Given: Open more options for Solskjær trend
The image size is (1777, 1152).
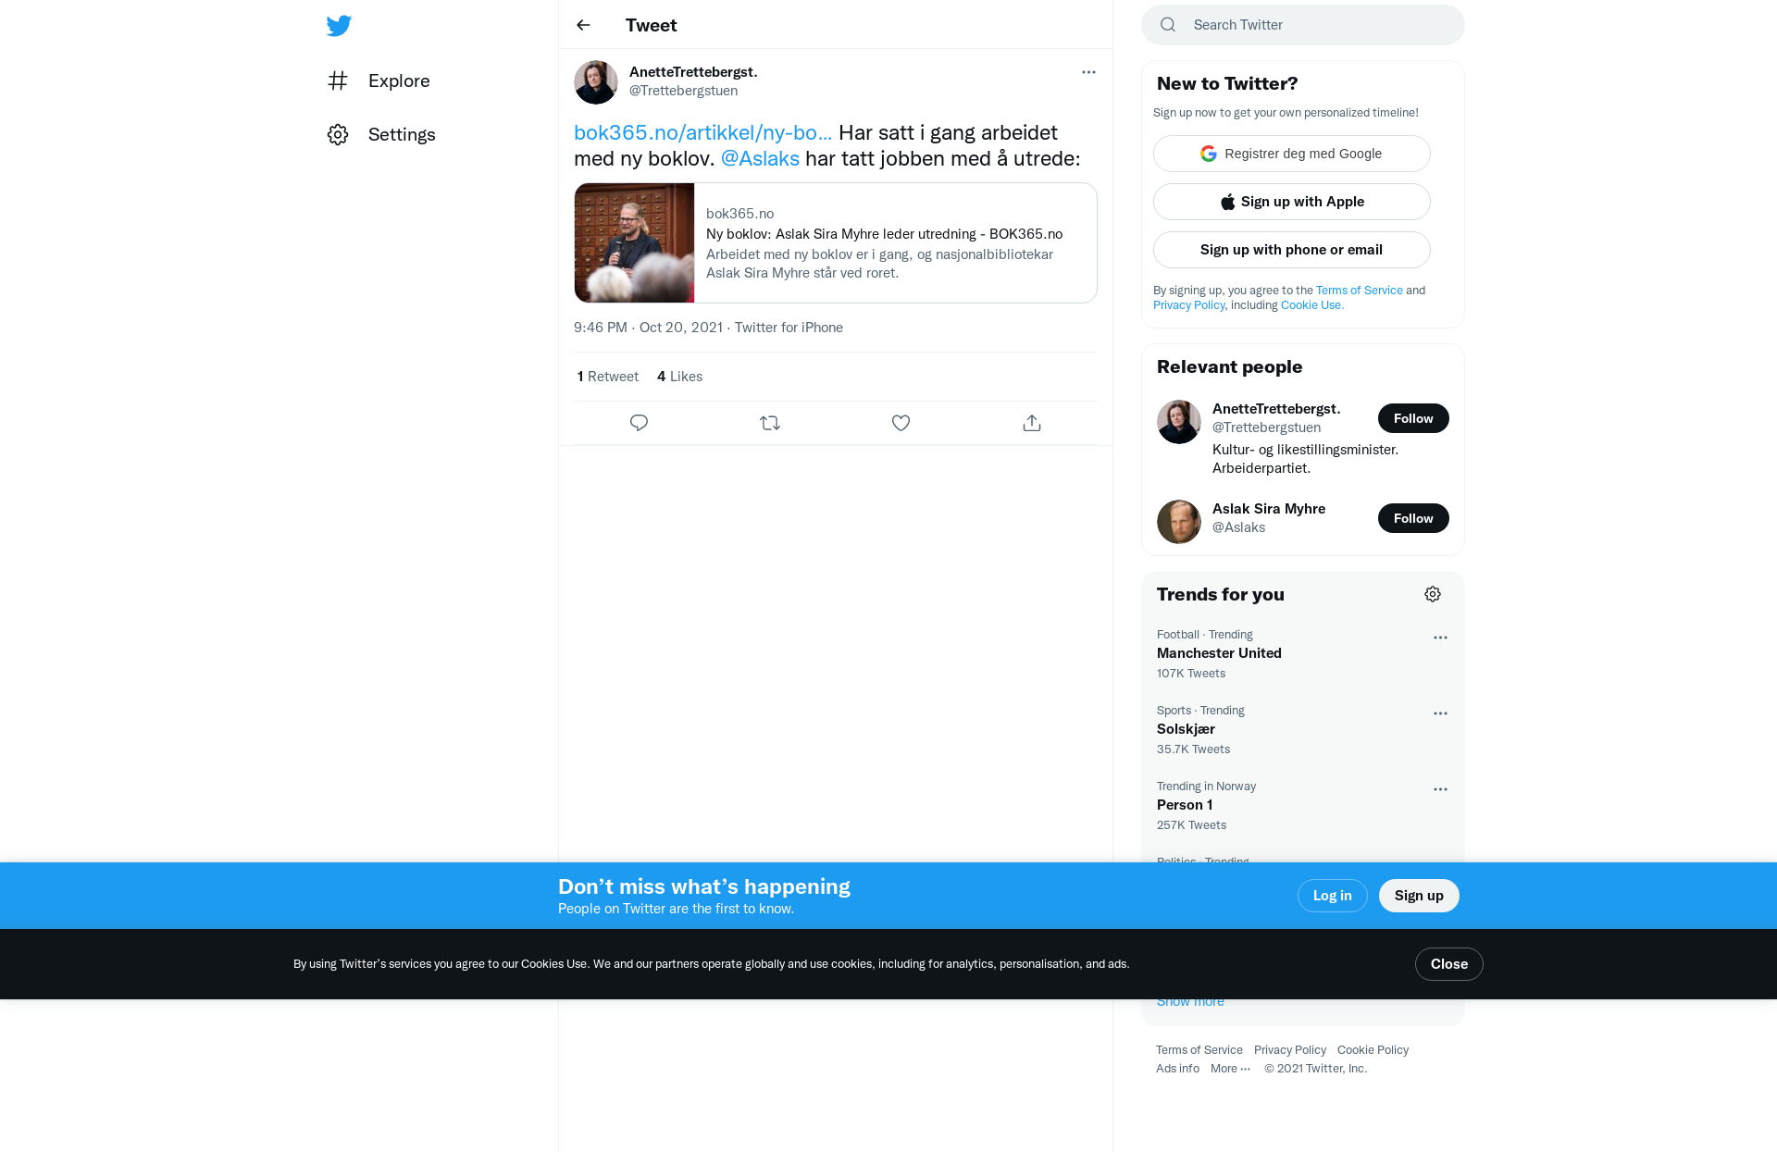Looking at the screenshot, I should [x=1440, y=713].
